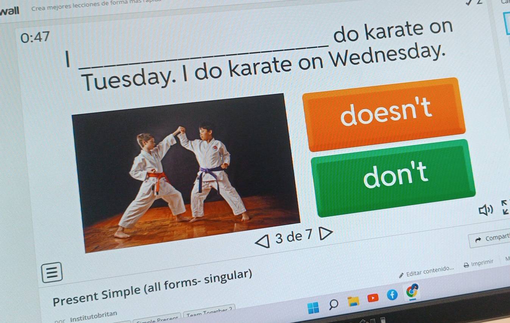
Task: Choose the green "don't" answer
Action: [x=394, y=177]
